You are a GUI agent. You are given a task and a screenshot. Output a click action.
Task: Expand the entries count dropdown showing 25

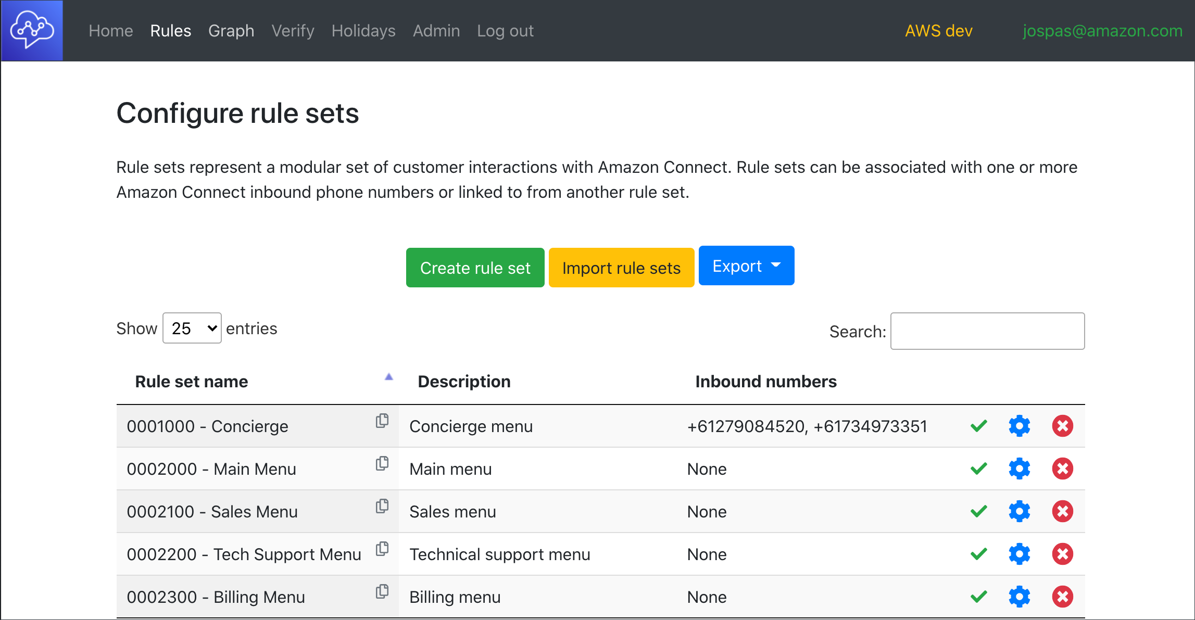point(191,328)
